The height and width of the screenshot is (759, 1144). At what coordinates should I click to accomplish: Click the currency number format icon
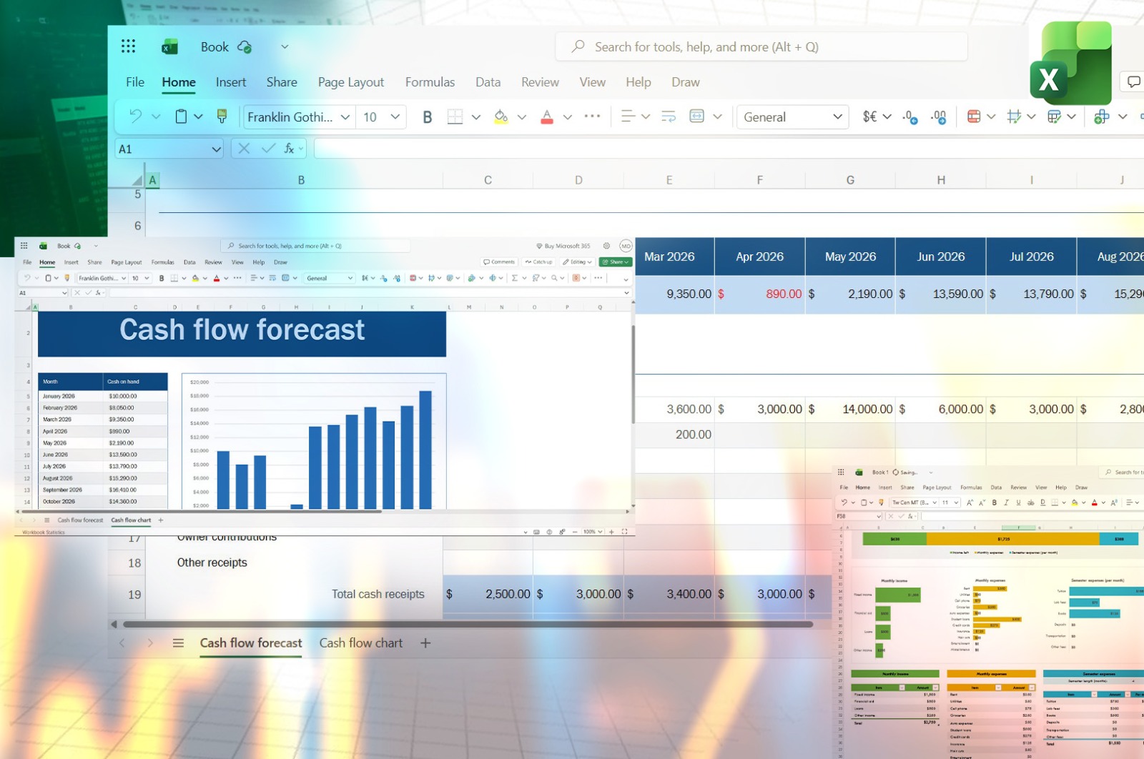point(869,116)
